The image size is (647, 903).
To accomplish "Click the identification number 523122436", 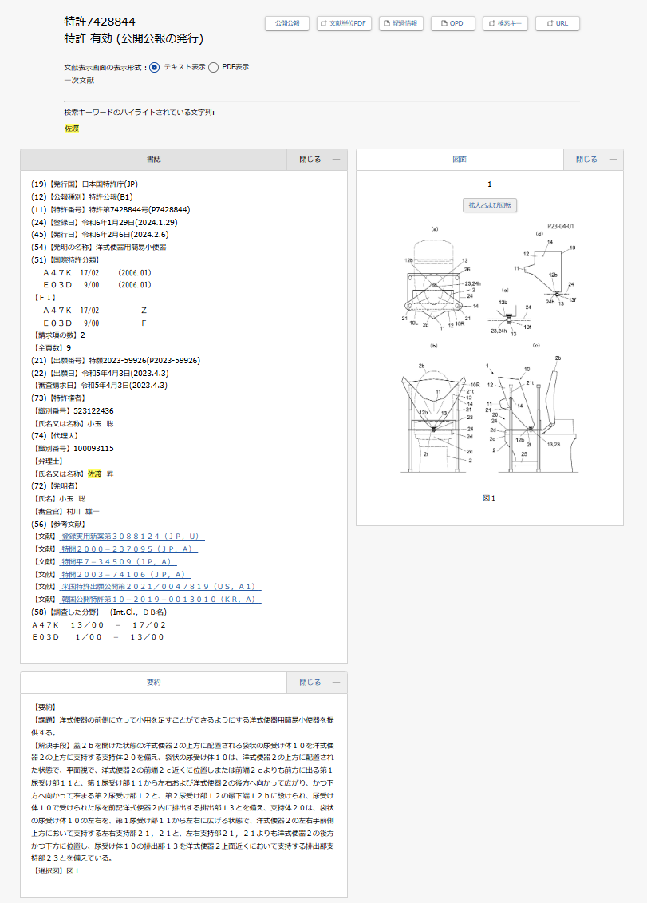I will pyautogui.click(x=94, y=410).
